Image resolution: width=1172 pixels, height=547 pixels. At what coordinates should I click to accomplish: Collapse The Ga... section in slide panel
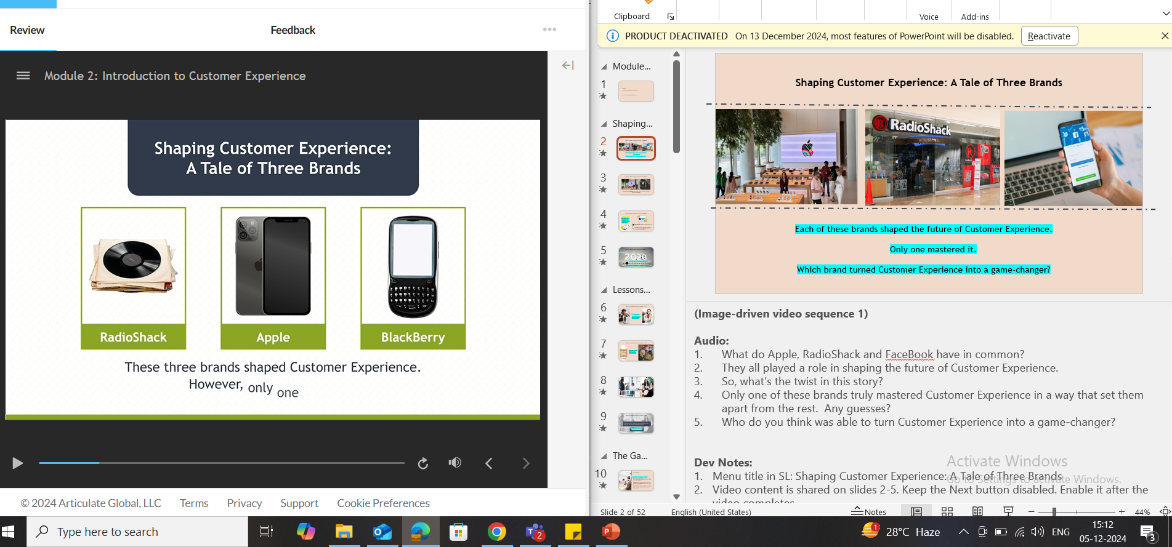[604, 456]
